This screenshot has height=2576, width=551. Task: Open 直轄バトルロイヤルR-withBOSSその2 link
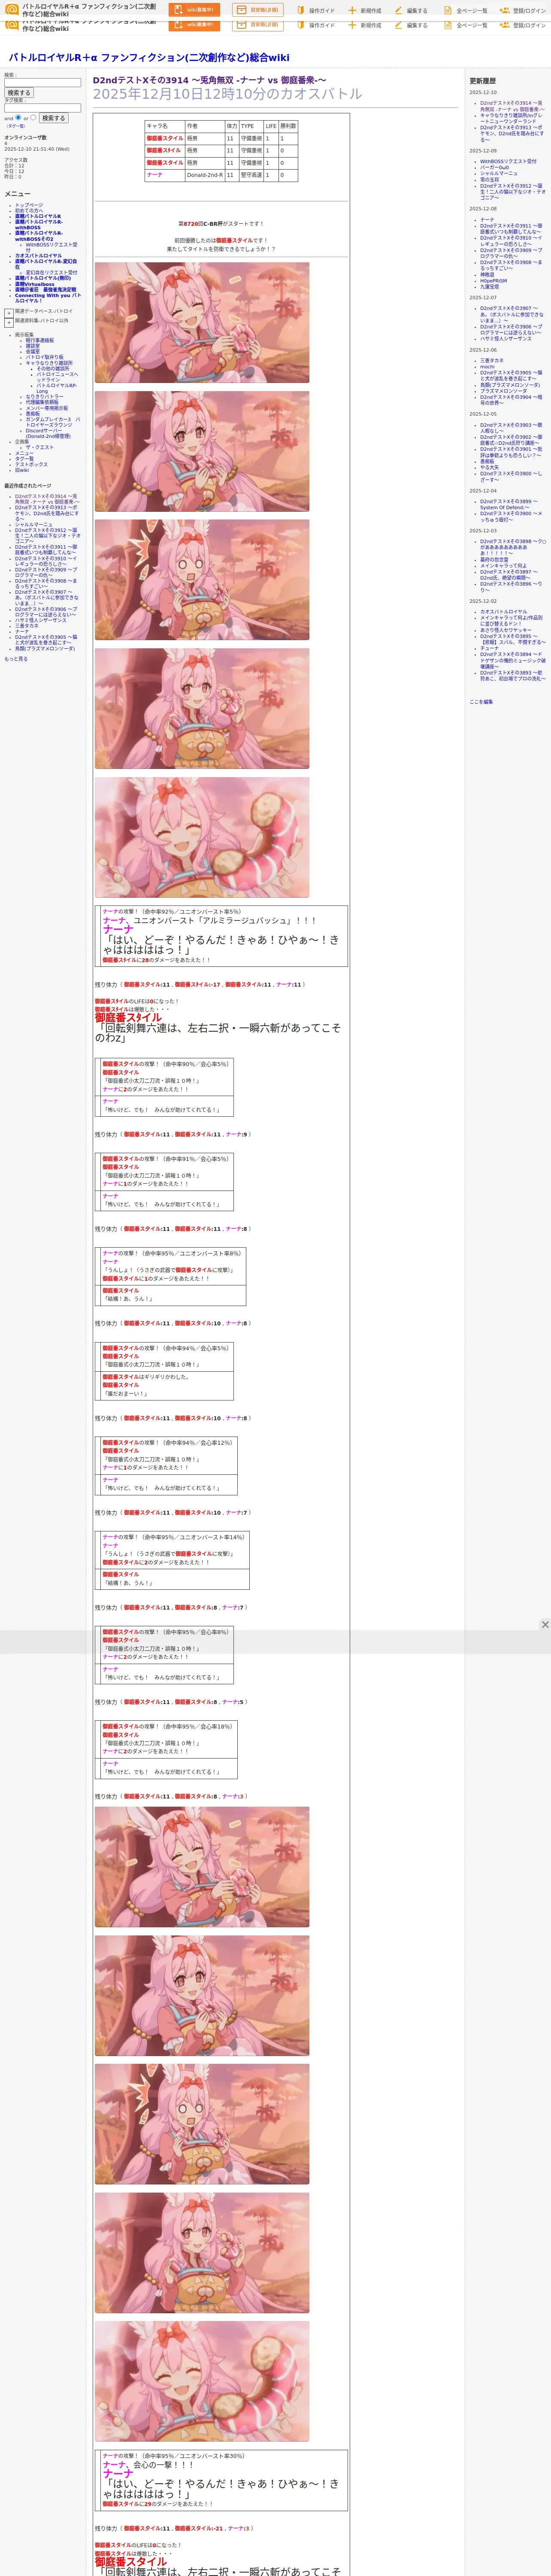(x=38, y=236)
